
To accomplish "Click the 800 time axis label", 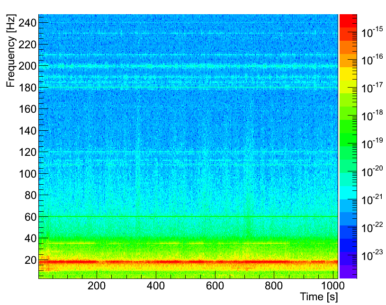I will point(274,286).
